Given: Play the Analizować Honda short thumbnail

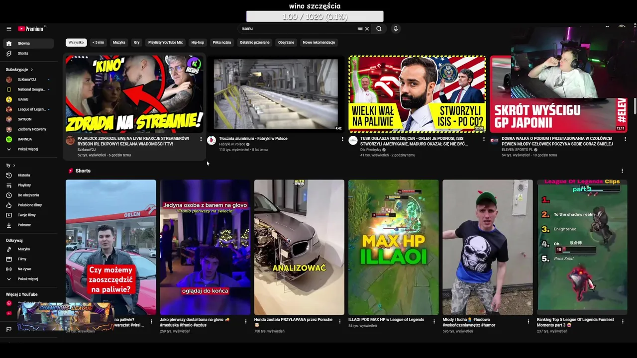Looking at the screenshot, I should 299,247.
